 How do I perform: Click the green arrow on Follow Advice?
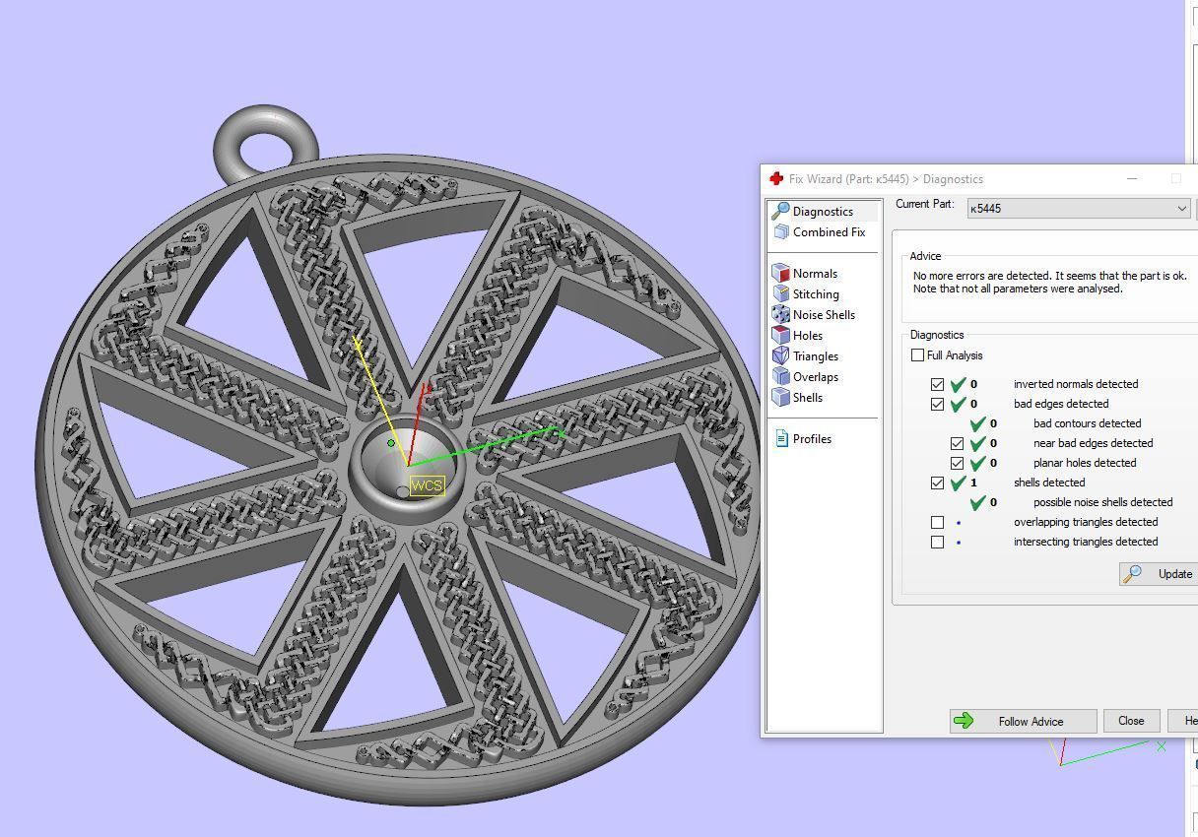point(965,721)
